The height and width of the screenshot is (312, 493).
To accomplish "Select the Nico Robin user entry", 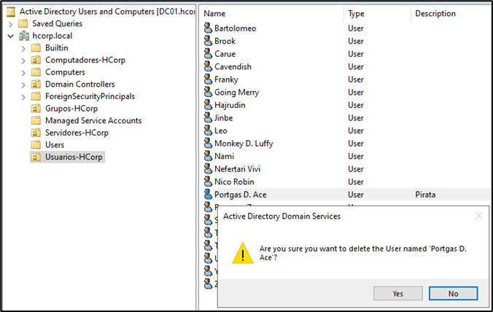I will (x=235, y=182).
